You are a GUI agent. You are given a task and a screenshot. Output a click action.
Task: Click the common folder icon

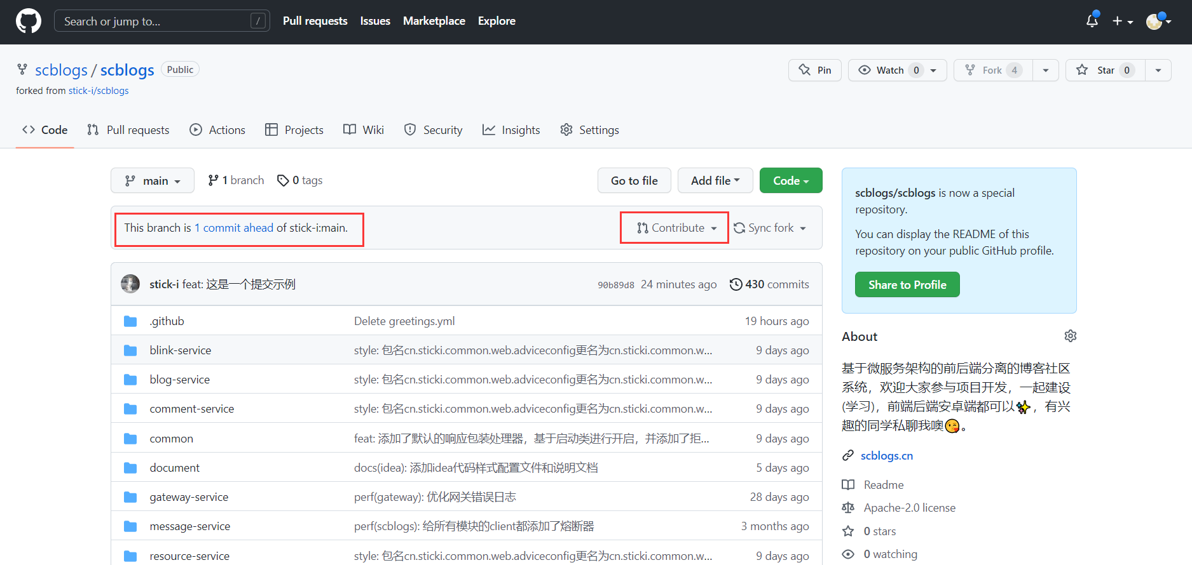coord(130,439)
